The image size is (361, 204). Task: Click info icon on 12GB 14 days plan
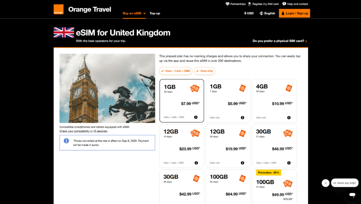196,163
